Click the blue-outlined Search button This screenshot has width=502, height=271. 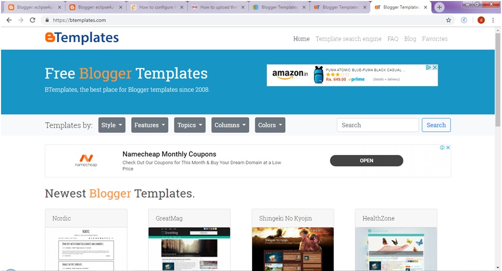click(x=436, y=125)
